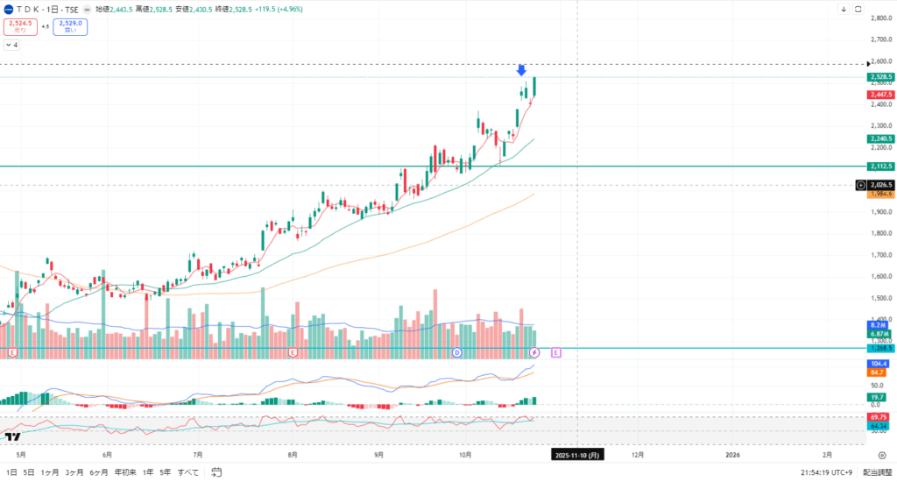Select the すべて time range
This screenshot has width=897, height=482.
pos(187,472)
